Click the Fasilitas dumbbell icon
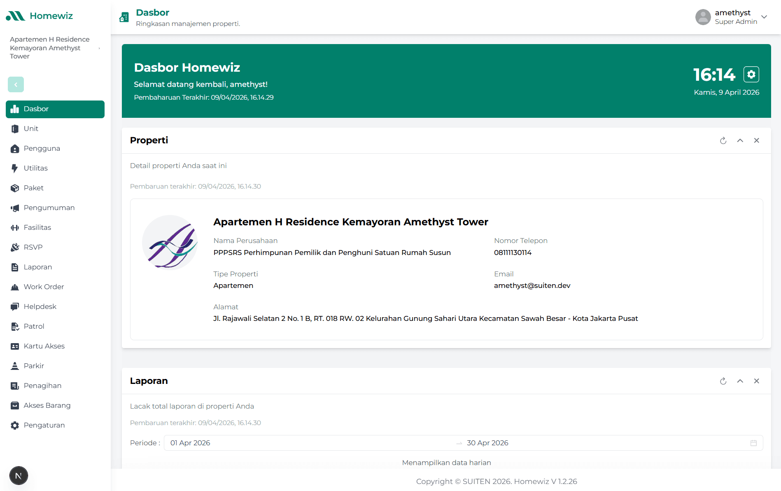781x491 pixels. coord(15,227)
